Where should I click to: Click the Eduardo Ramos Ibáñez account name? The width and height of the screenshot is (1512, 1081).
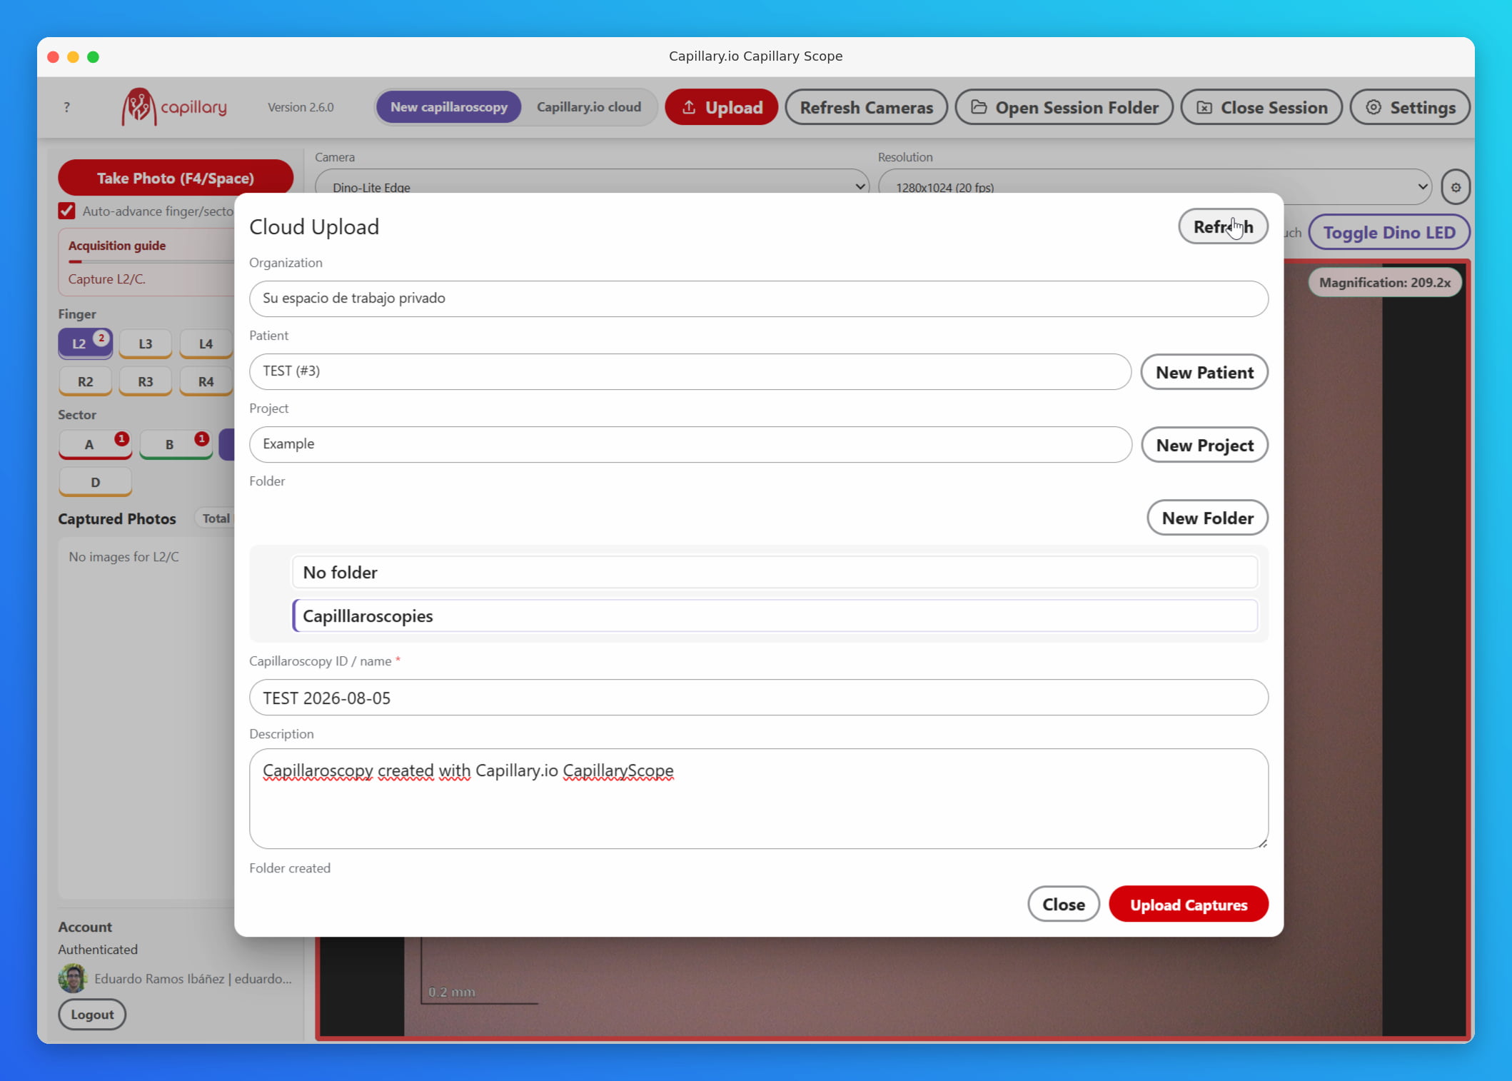point(193,978)
